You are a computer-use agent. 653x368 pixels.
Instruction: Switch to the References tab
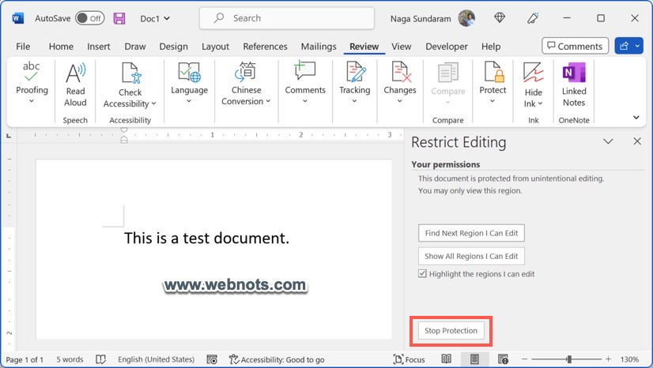click(265, 47)
